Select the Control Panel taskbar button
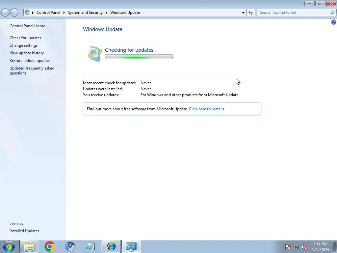 [131, 246]
